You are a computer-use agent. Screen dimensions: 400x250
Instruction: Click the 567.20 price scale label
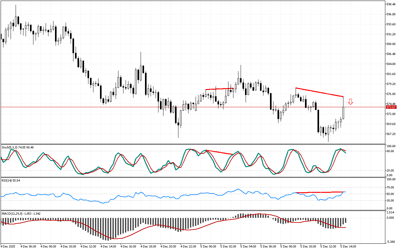pyautogui.click(x=391, y=134)
